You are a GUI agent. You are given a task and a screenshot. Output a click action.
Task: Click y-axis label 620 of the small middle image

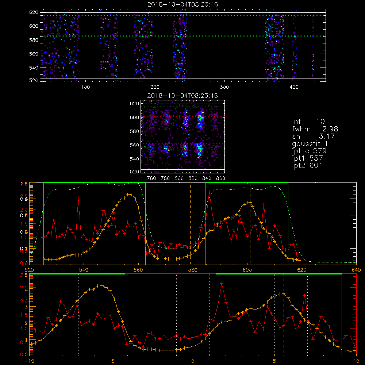coord(135,103)
